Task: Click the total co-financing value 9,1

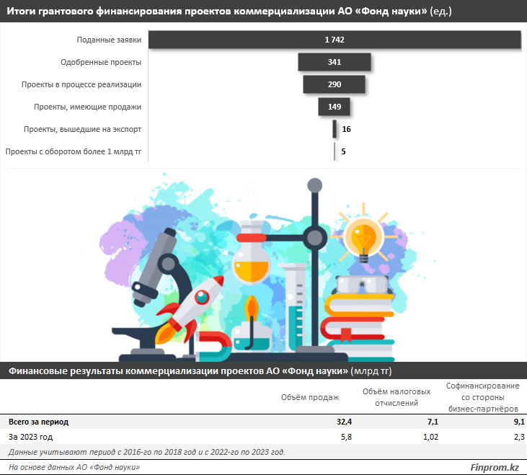Action: pos(519,422)
